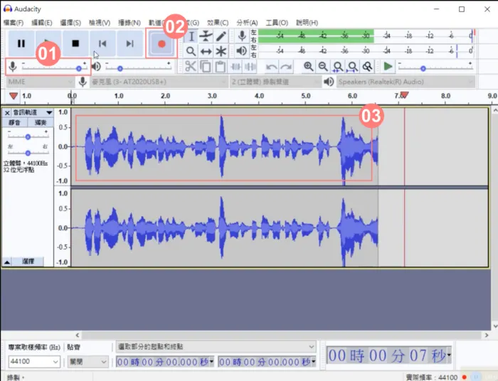Open the 效果(C) menu
This screenshot has height=381, width=498.
tap(218, 23)
